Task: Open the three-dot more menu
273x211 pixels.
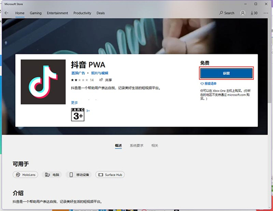Action: pos(266,13)
